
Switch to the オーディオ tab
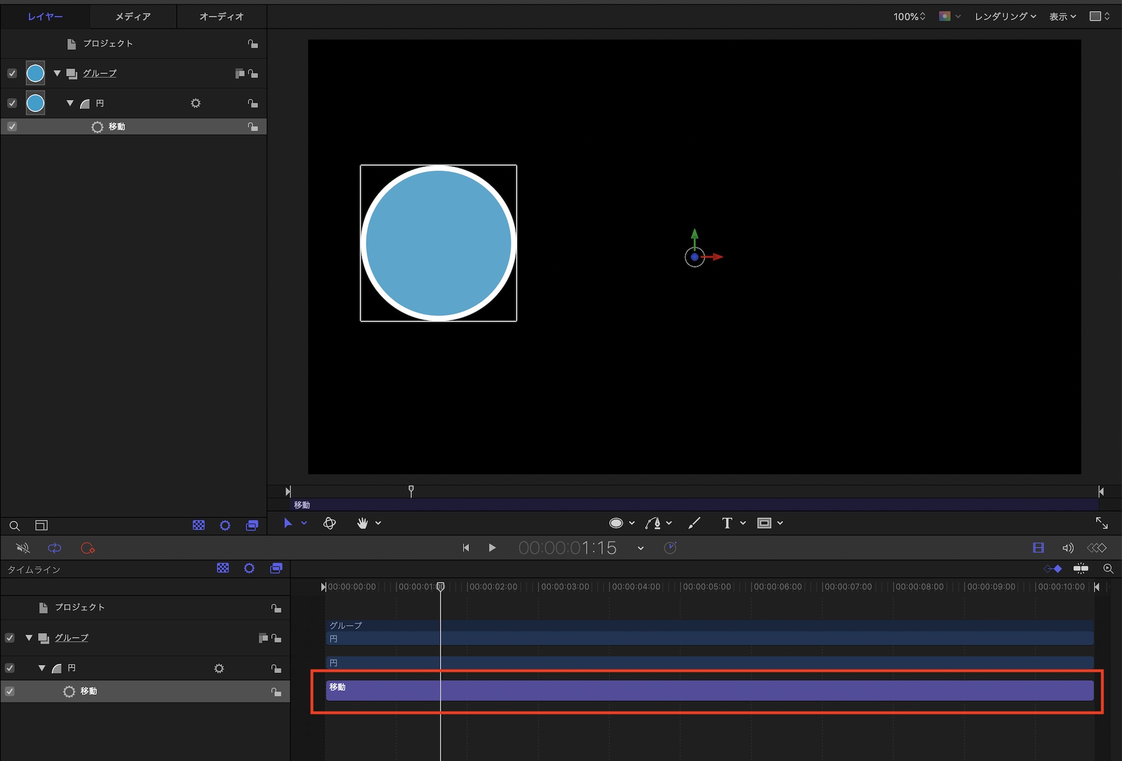[222, 16]
